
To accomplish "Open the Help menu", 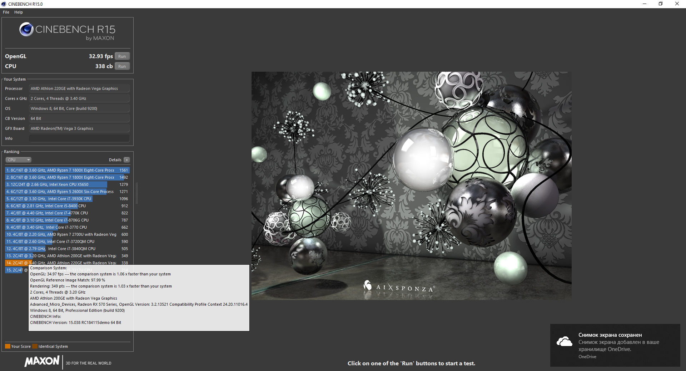I will pyautogui.click(x=19, y=12).
